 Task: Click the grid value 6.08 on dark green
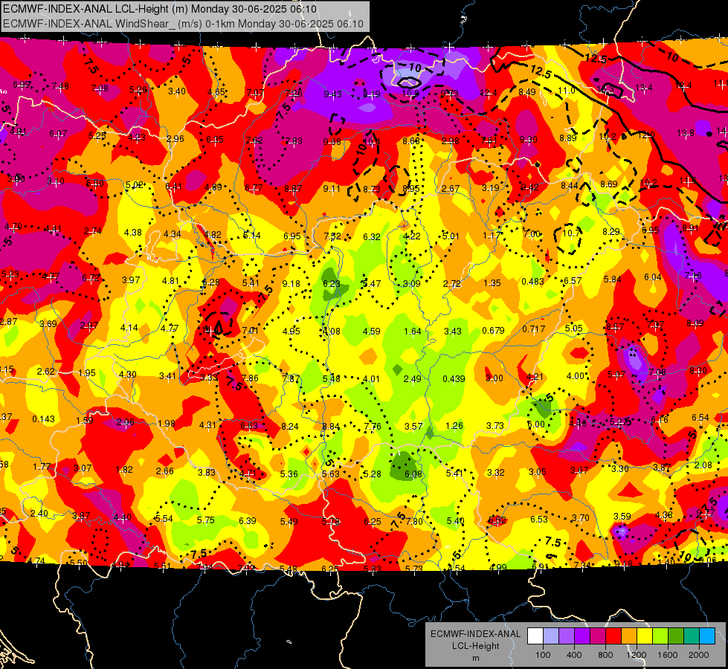(x=413, y=474)
